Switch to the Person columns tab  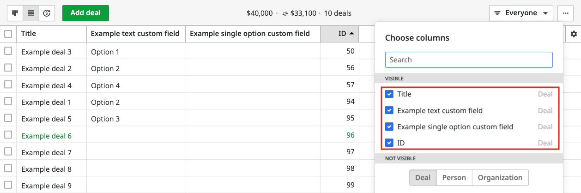454,177
